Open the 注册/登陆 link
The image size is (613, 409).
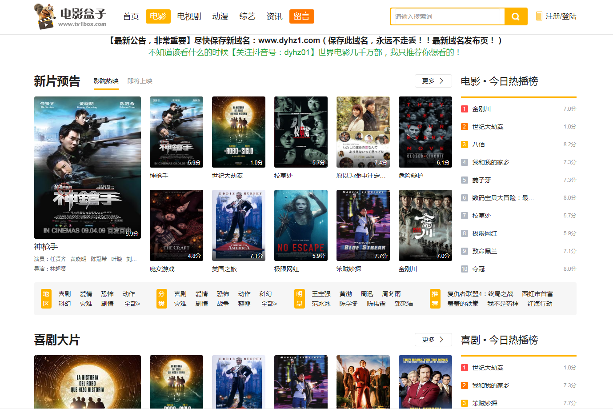[561, 16]
